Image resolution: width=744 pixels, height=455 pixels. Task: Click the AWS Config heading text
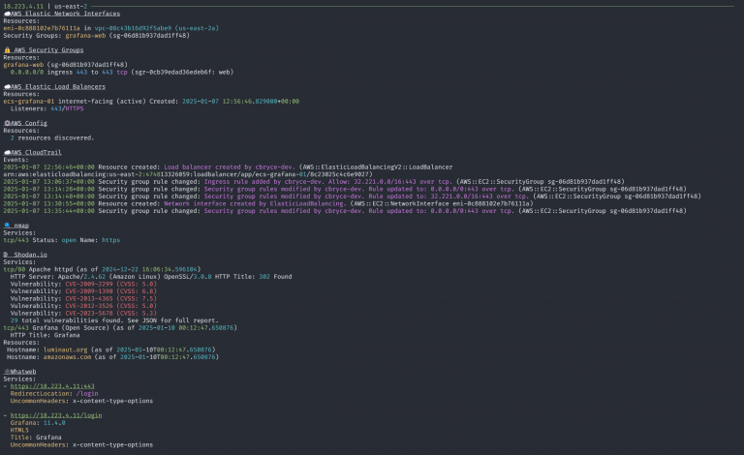tap(29, 123)
